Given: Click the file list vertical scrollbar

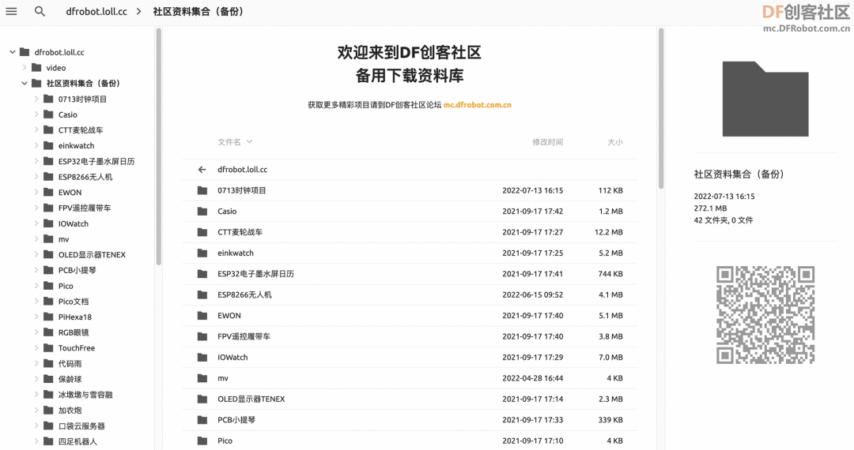Looking at the screenshot, I should click(x=661, y=109).
